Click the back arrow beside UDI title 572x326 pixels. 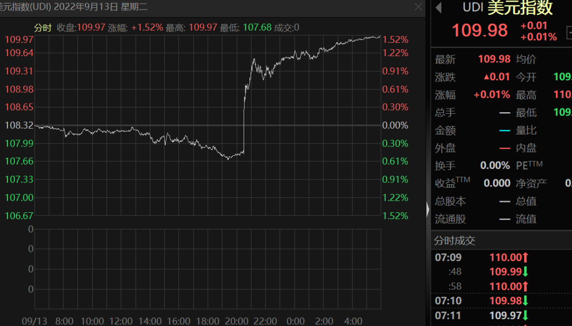point(439,7)
